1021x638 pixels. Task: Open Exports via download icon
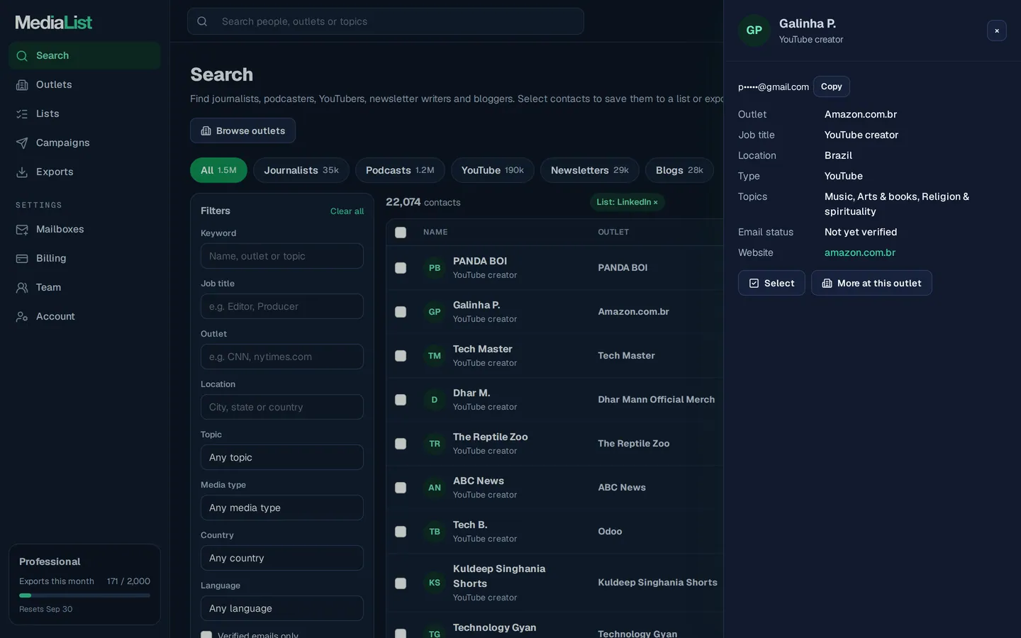[x=22, y=172]
